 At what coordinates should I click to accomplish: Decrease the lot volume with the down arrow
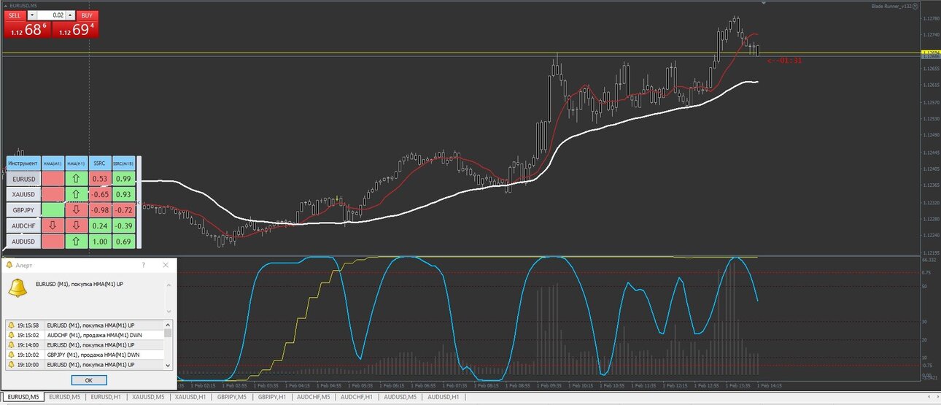click(x=31, y=15)
